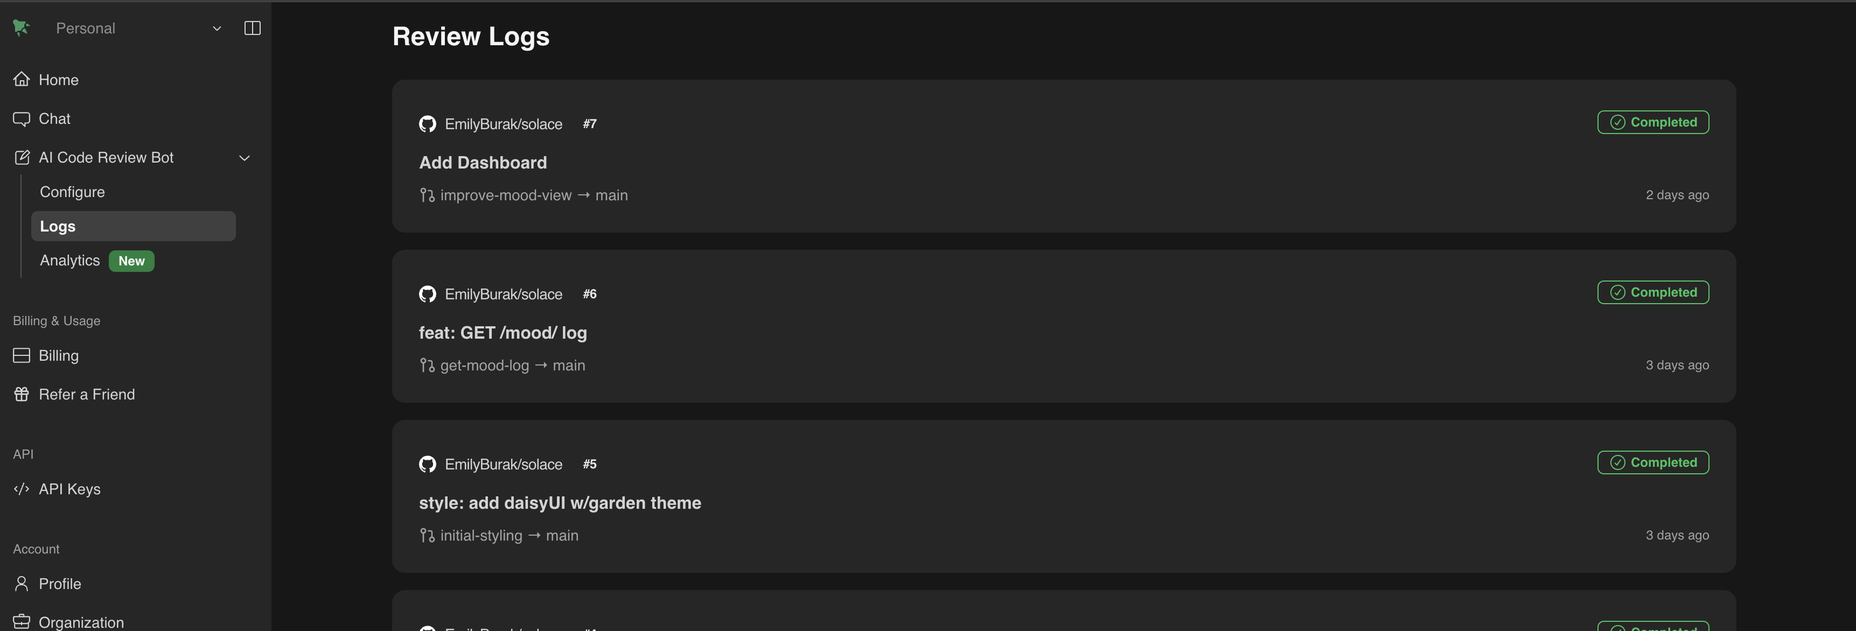Viewport: 1856px width, 631px height.
Task: Click Completed status badge on PR #6
Action: pos(1652,292)
